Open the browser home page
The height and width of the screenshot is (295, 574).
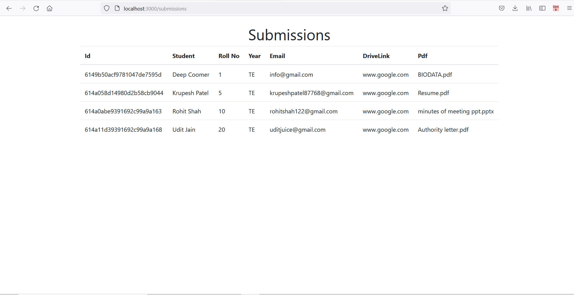49,8
